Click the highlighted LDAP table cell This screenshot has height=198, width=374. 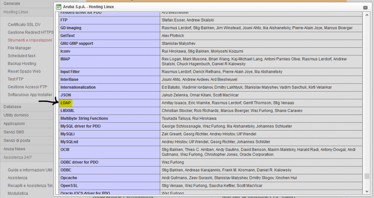click(x=66, y=103)
